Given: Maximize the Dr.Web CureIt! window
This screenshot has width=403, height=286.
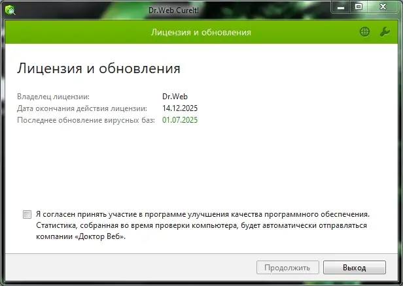Looking at the screenshot, I should coord(359,7).
